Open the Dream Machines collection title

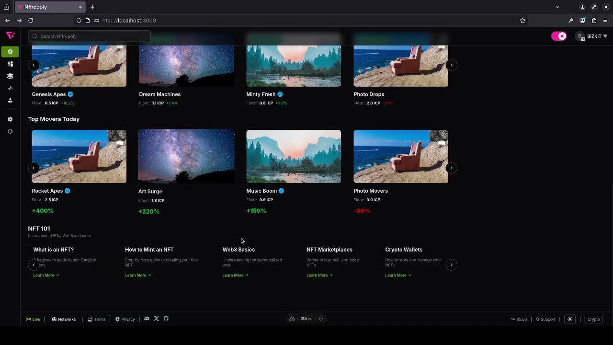[x=160, y=94]
